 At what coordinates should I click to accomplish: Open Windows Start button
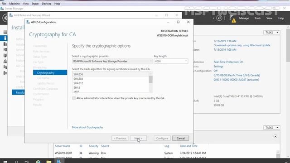[x=5, y=162]
